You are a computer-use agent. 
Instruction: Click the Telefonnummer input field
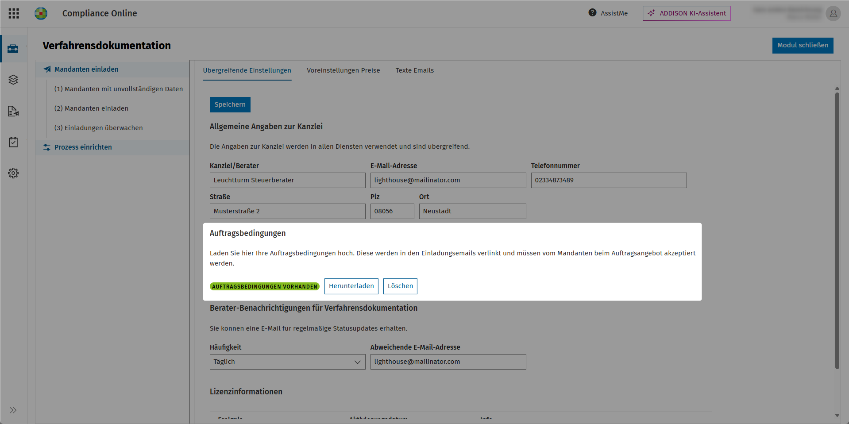coord(609,180)
